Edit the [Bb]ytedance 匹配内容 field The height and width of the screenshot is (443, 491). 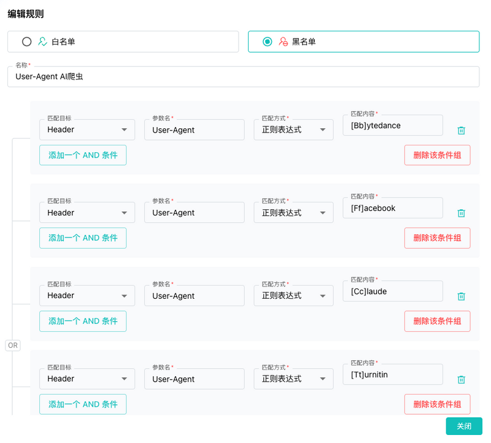point(393,125)
